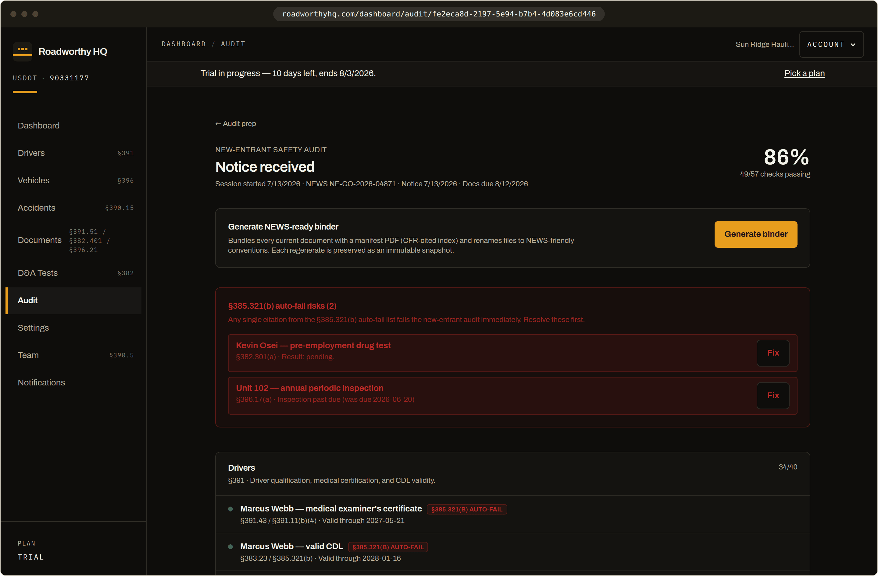The width and height of the screenshot is (878, 576).
Task: Click the Generate binder button
Action: tap(755, 234)
